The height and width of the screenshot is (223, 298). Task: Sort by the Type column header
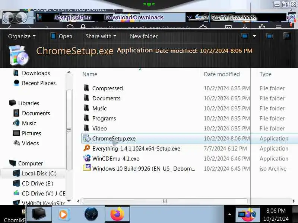click(x=265, y=74)
